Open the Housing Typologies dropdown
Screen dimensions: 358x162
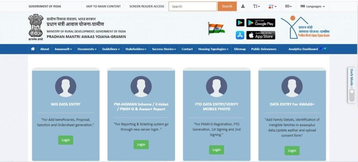[x=213, y=49]
